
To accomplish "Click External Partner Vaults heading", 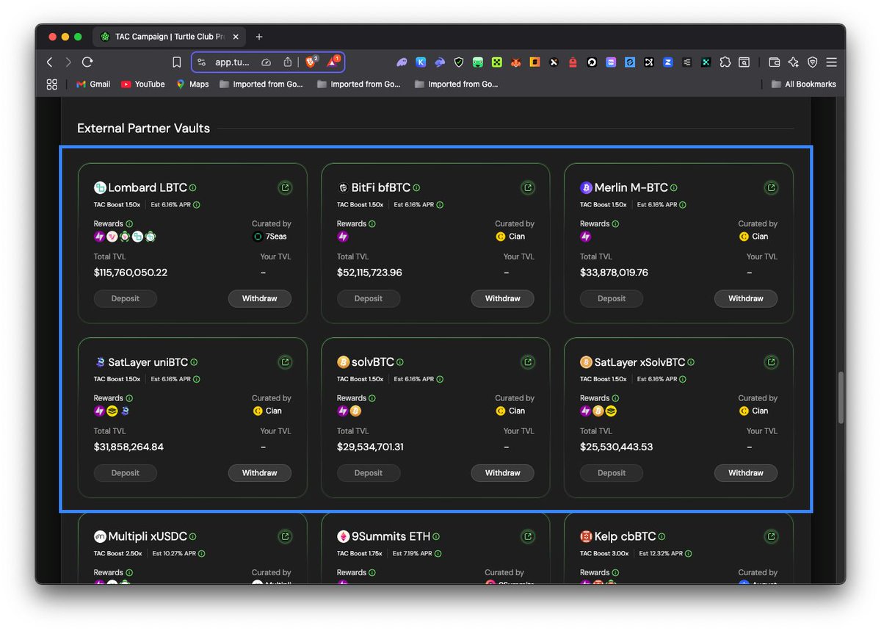I will 144,129.
